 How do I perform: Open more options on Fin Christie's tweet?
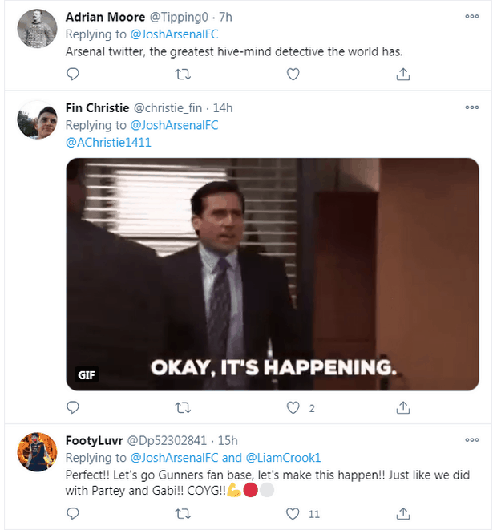pos(472,108)
